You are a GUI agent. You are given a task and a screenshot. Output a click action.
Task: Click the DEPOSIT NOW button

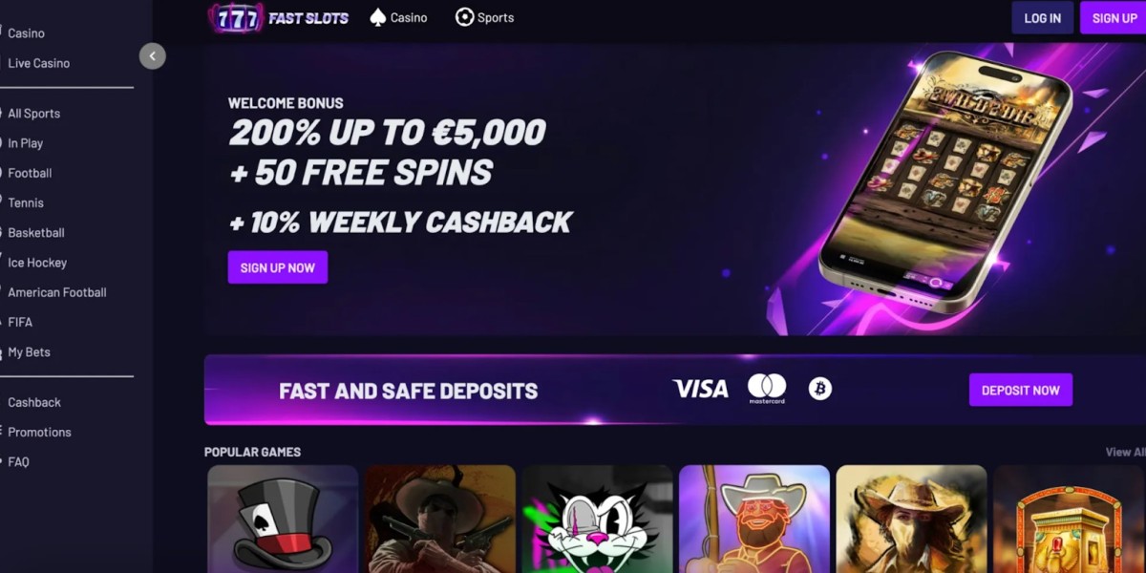click(1021, 390)
